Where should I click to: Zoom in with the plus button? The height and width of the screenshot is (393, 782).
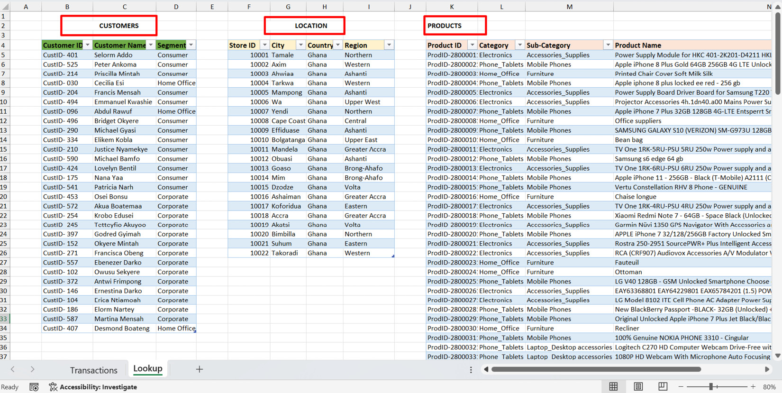[x=753, y=387]
